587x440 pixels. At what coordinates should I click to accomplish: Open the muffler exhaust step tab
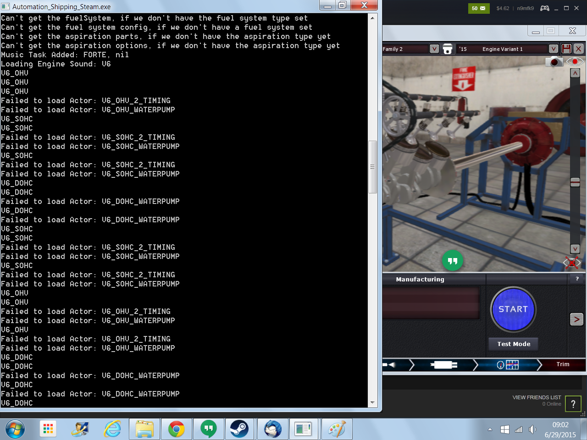tap(443, 365)
